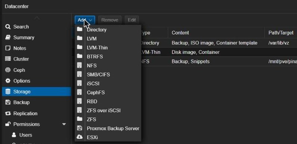Select BTRFS storage option
Viewport: 297px width, 144px height.
click(108, 56)
